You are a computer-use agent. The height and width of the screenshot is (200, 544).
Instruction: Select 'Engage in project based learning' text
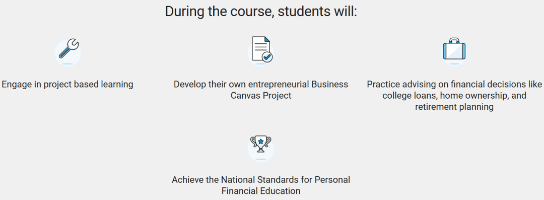(67, 84)
